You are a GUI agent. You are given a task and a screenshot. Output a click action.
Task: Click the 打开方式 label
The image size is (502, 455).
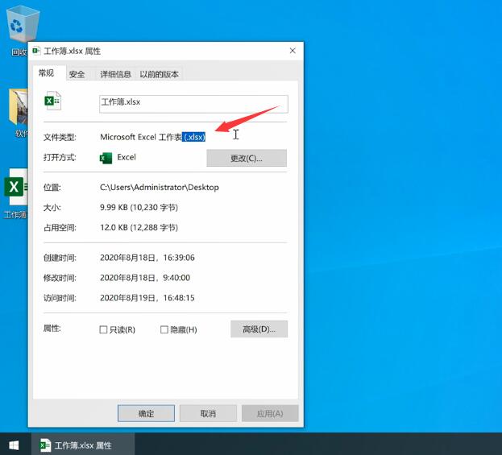[60, 157]
